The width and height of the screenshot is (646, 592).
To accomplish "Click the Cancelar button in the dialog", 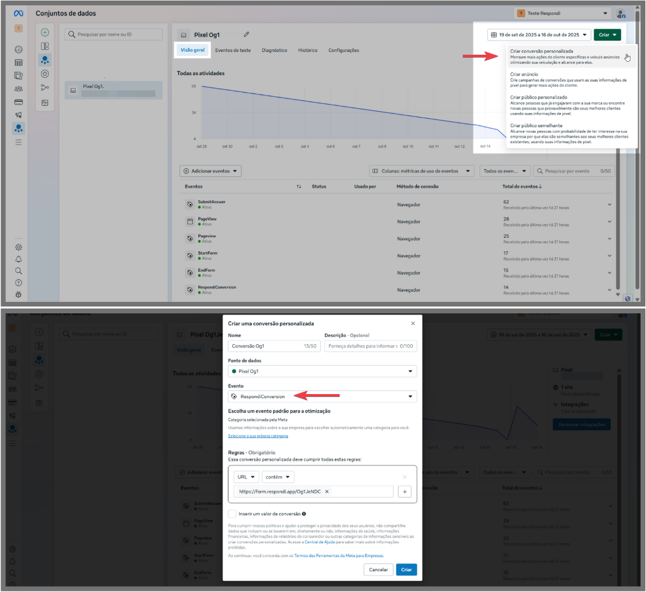I will tap(378, 570).
